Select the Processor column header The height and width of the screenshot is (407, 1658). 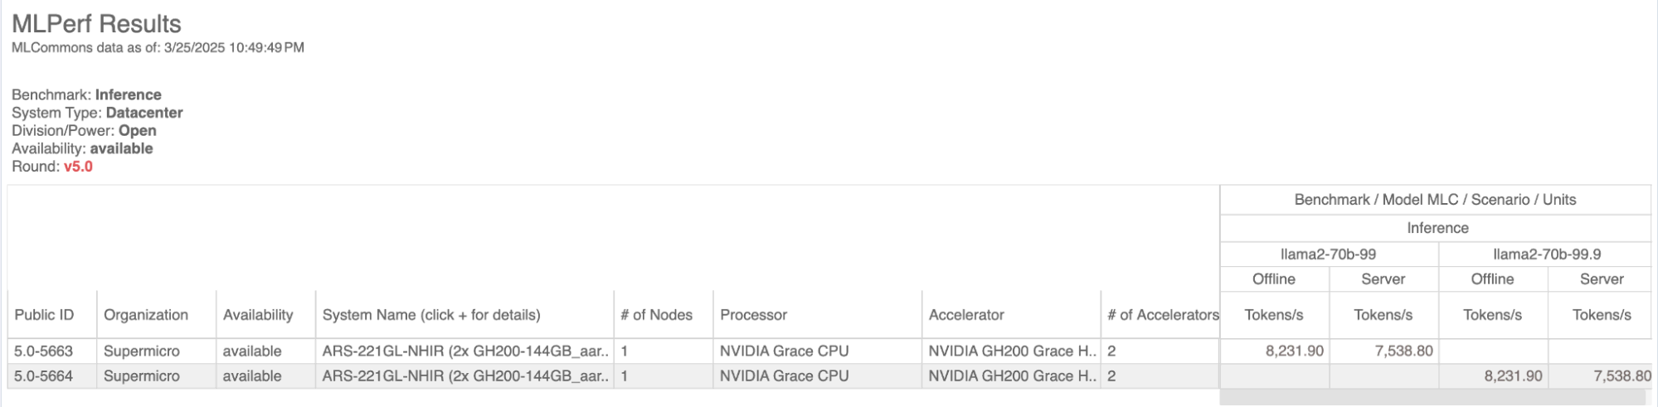click(753, 315)
